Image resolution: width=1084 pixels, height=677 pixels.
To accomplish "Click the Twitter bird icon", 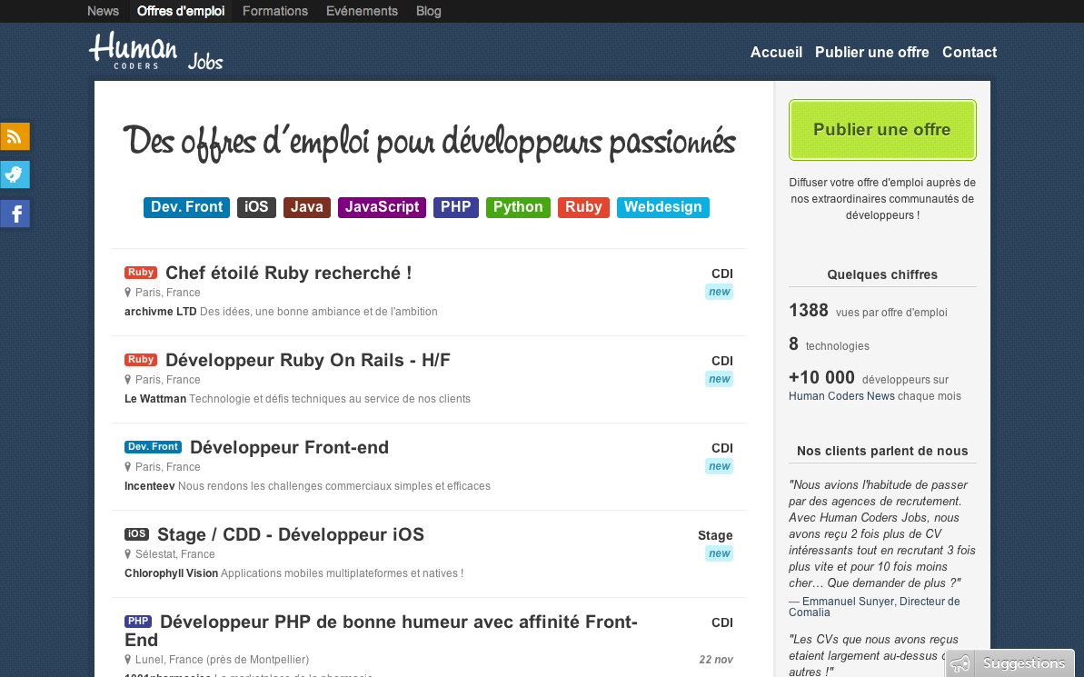I will (x=15, y=174).
